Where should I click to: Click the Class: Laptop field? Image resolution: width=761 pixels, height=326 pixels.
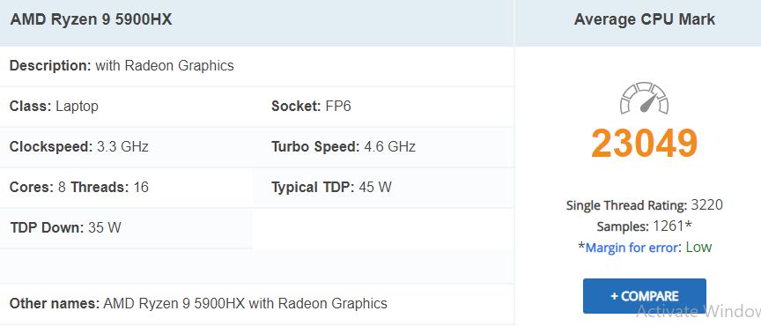(54, 106)
